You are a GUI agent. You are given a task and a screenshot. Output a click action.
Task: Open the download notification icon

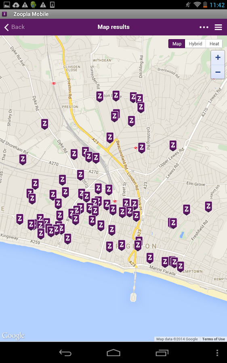point(52,4)
